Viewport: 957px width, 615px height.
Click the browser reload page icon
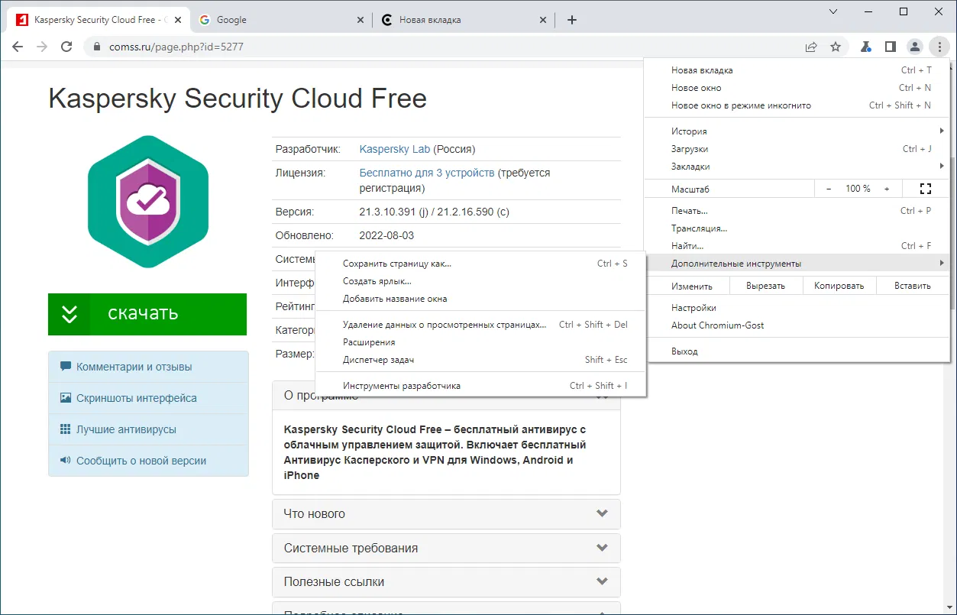pos(66,47)
